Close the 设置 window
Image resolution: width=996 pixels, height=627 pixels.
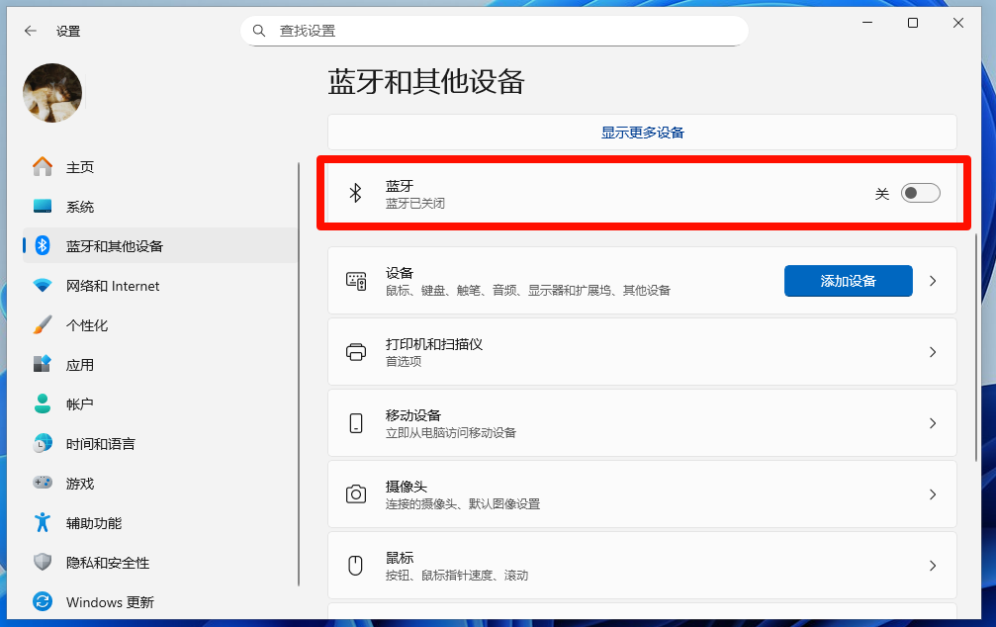point(958,23)
